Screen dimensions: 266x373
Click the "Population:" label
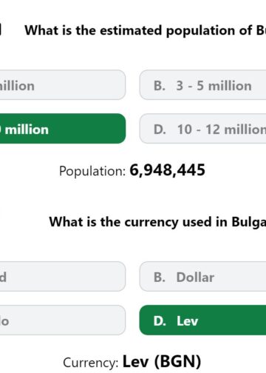[x=92, y=171]
